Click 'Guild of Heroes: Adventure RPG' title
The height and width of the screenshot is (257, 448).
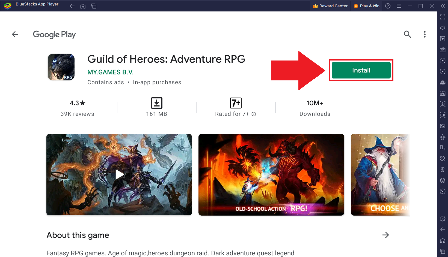[x=166, y=59]
